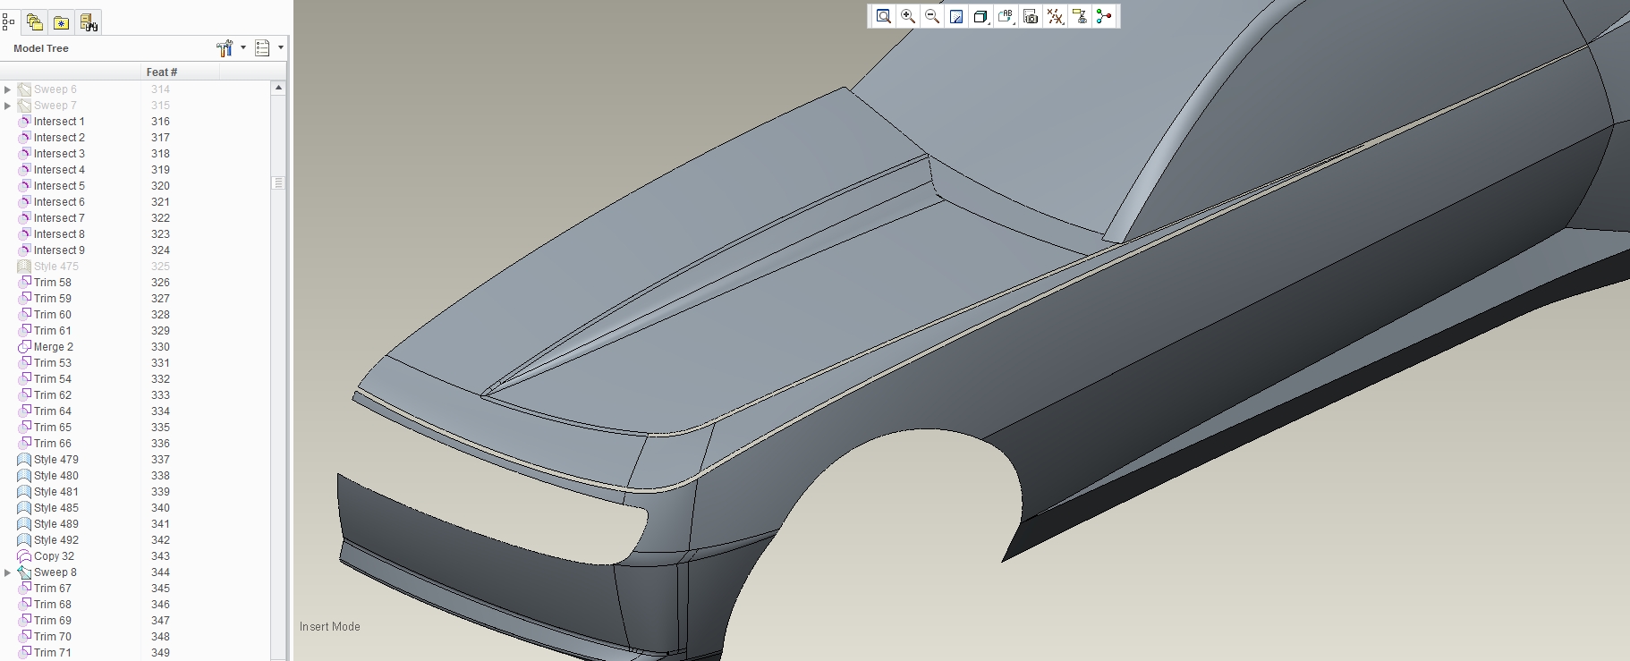Click the Trim 71 feature icon
The height and width of the screenshot is (661, 1630).
pos(24,653)
